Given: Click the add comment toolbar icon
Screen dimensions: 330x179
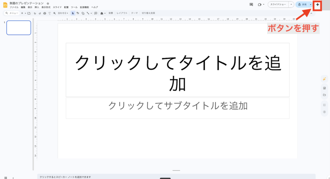Looking at the screenshot, I should 95,13.
